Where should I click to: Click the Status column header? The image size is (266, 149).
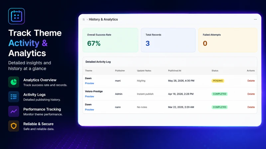point(215,71)
